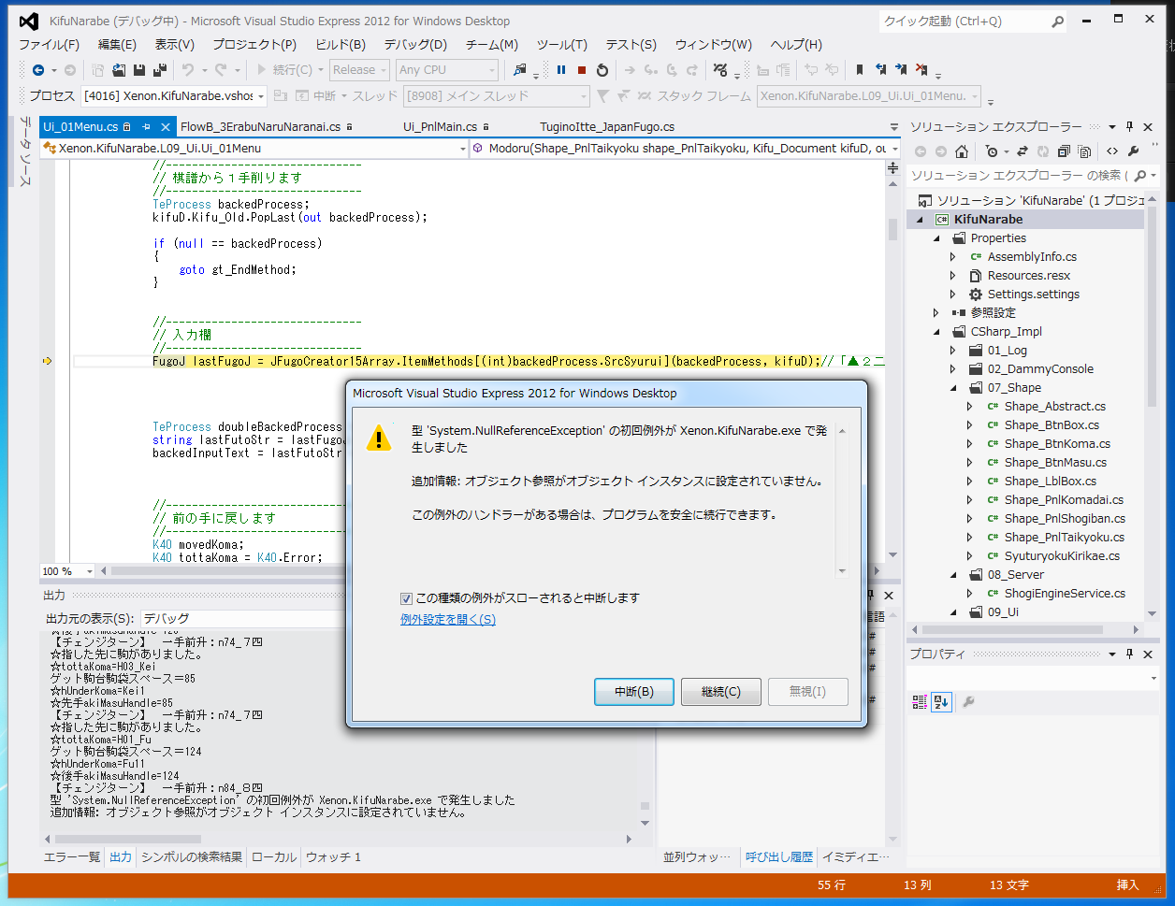Screen dimensions: 1175x906
Task: Click the Clear Bookmarks icon with red X
Action: (x=921, y=70)
